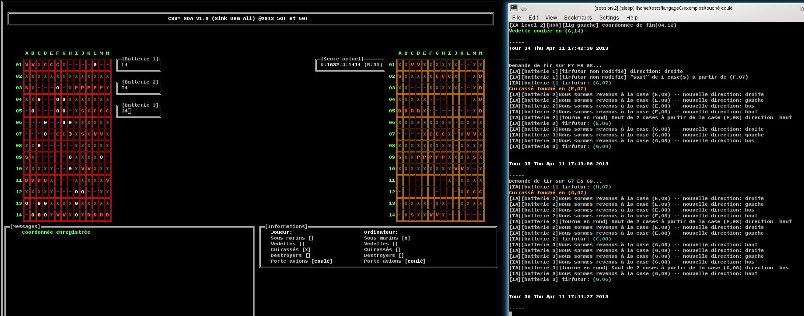Click the Ordinateur Sous-marins [x] checkbox
Viewport: 804px width, 316px height.
(x=406, y=238)
